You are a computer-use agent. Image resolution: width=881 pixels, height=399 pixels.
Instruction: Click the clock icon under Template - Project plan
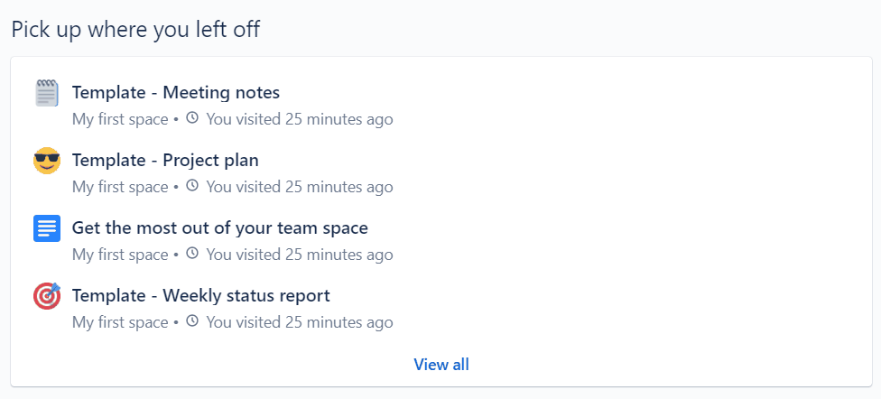192,185
